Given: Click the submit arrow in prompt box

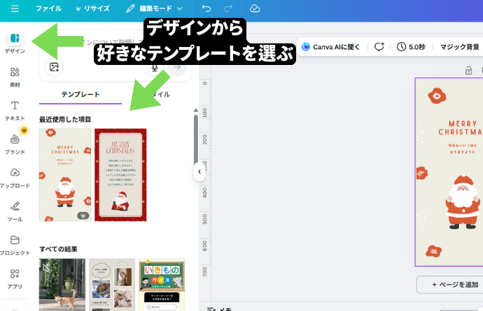Looking at the screenshot, I should click(x=177, y=67).
